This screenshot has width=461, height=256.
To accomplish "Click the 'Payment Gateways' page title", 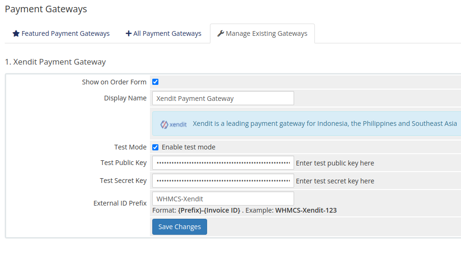I will click(x=46, y=9).
